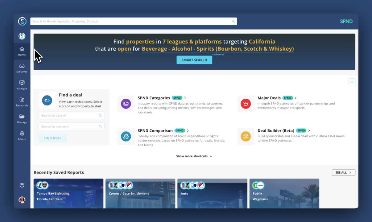The height and width of the screenshot is (222, 372).
Task: Click the chevron next to Major Deals
Action: 296,98
